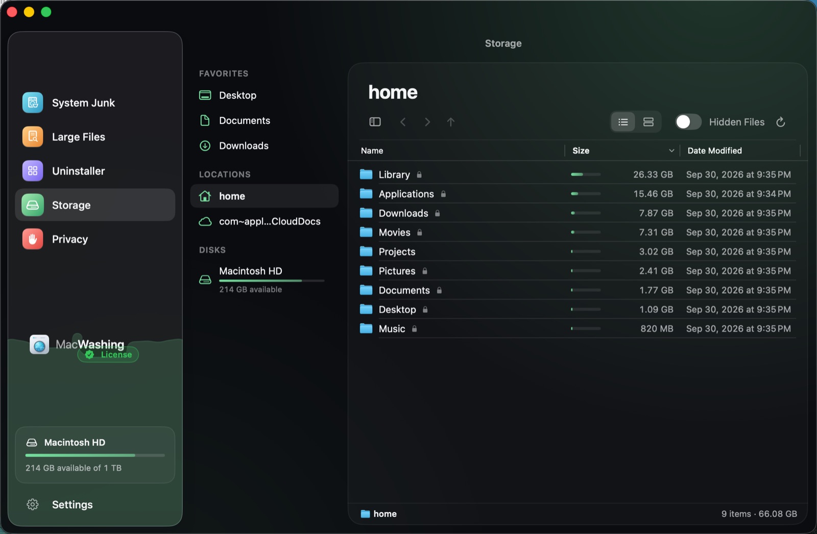The width and height of the screenshot is (817, 534).
Task: Open Large Files section
Action: 95,137
